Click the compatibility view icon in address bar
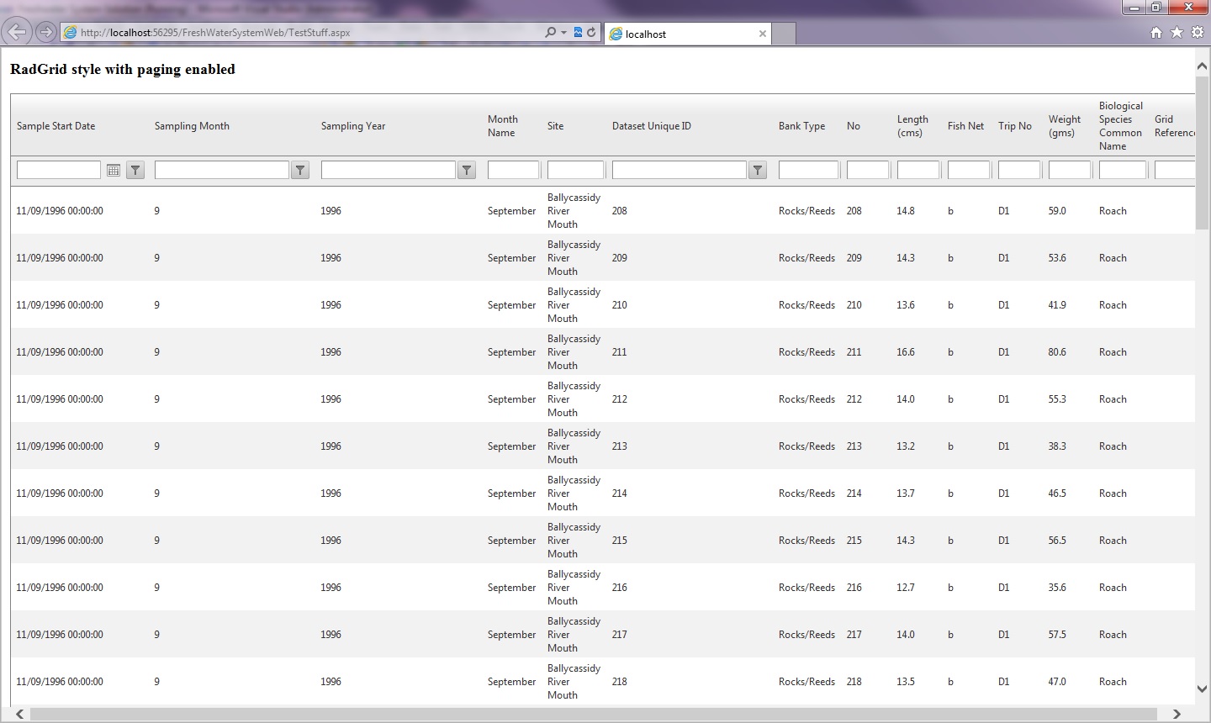Image resolution: width=1211 pixels, height=723 pixels. (x=578, y=32)
